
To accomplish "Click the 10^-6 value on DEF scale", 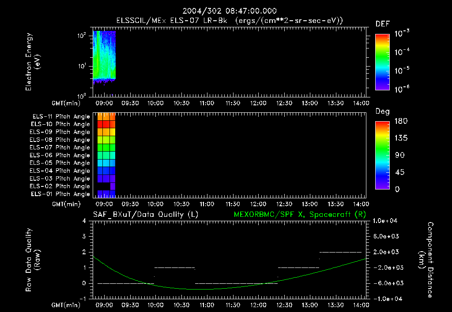I will [402, 89].
